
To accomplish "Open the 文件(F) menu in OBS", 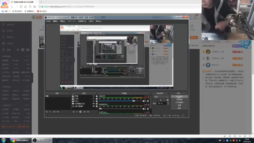I will pyautogui.click(x=48, y=21).
